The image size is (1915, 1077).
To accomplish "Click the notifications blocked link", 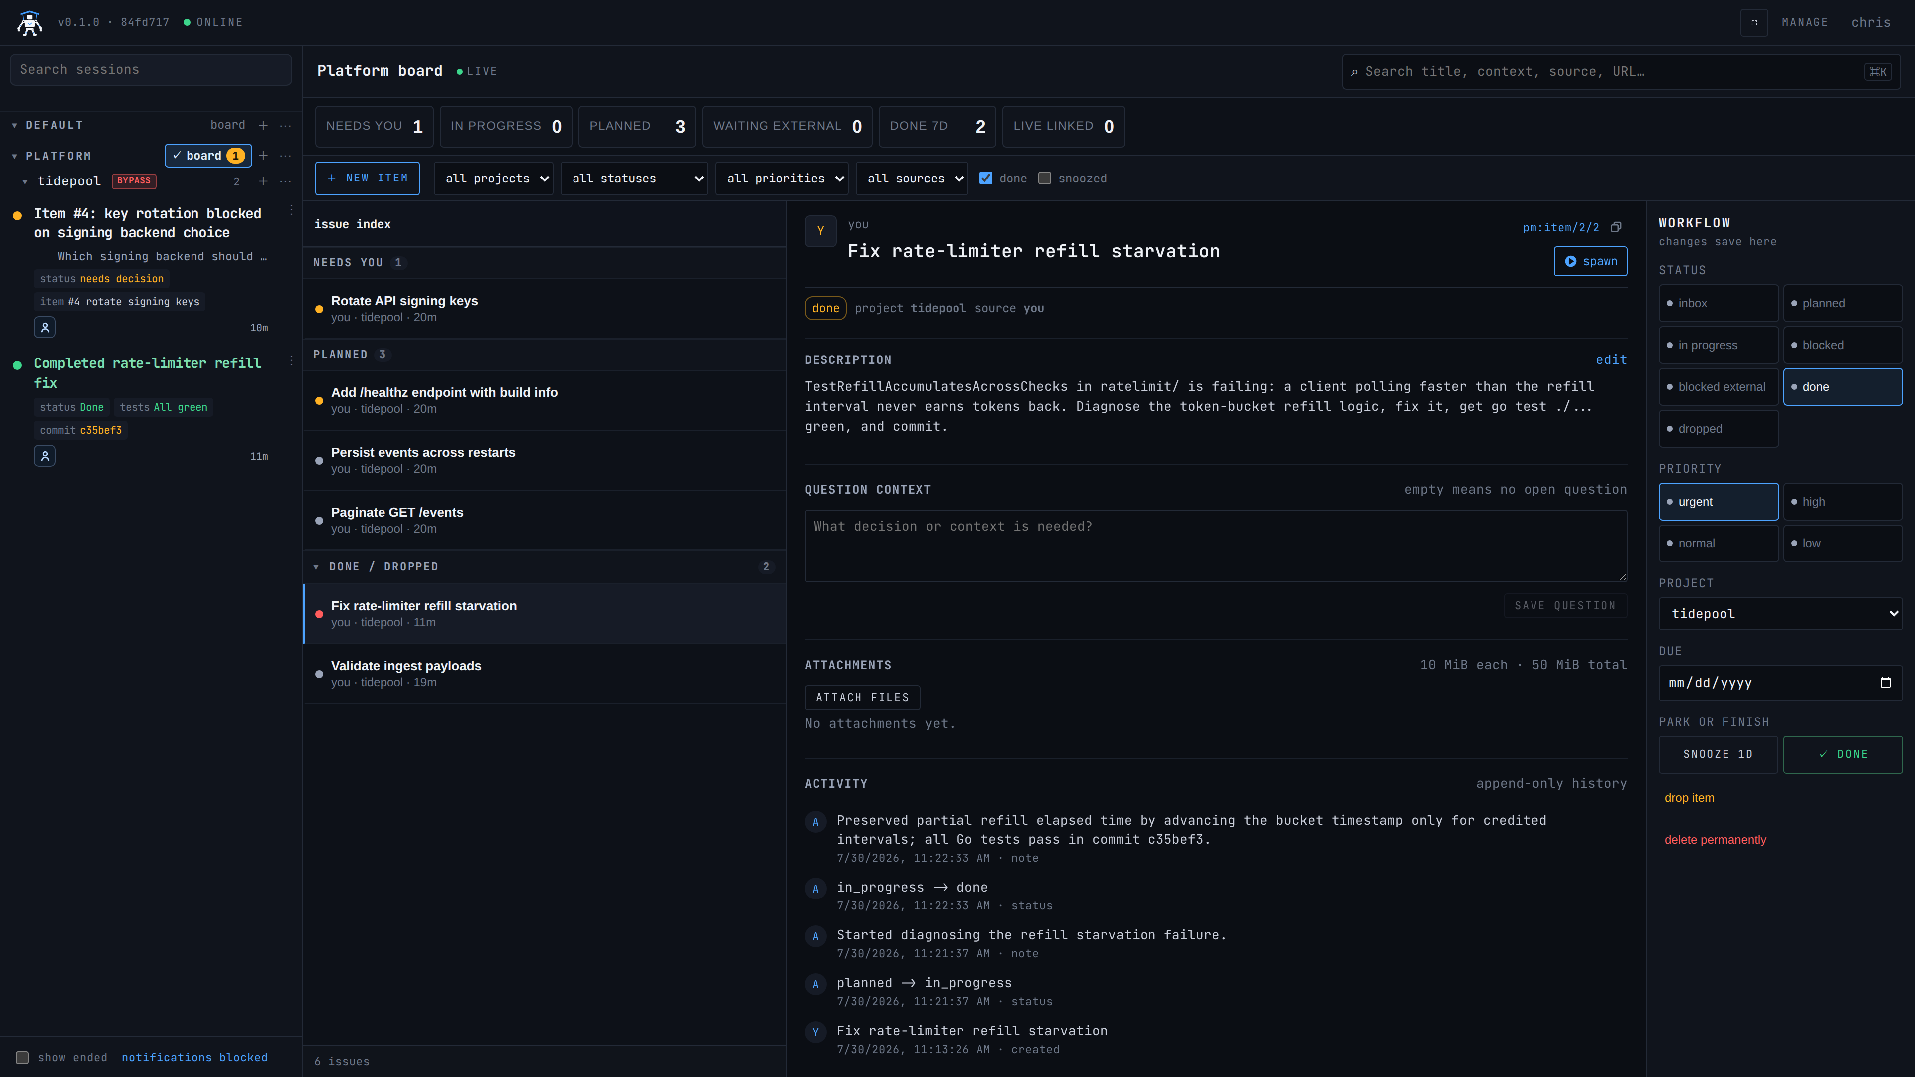I will 195,1057.
